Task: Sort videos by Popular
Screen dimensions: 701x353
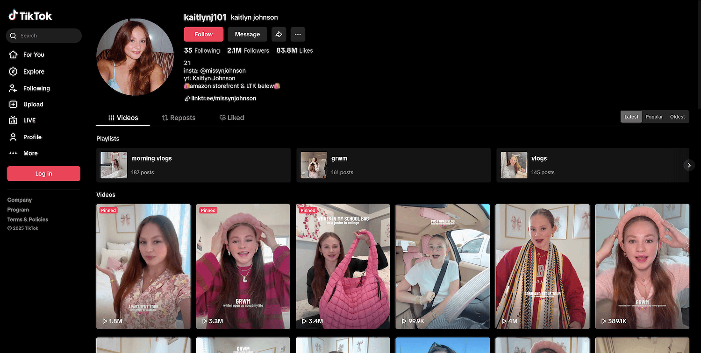Action: (654, 117)
